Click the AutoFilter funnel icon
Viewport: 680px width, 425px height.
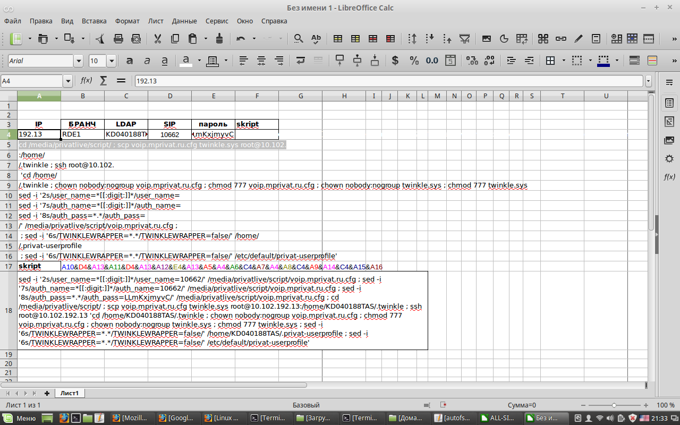point(464,39)
